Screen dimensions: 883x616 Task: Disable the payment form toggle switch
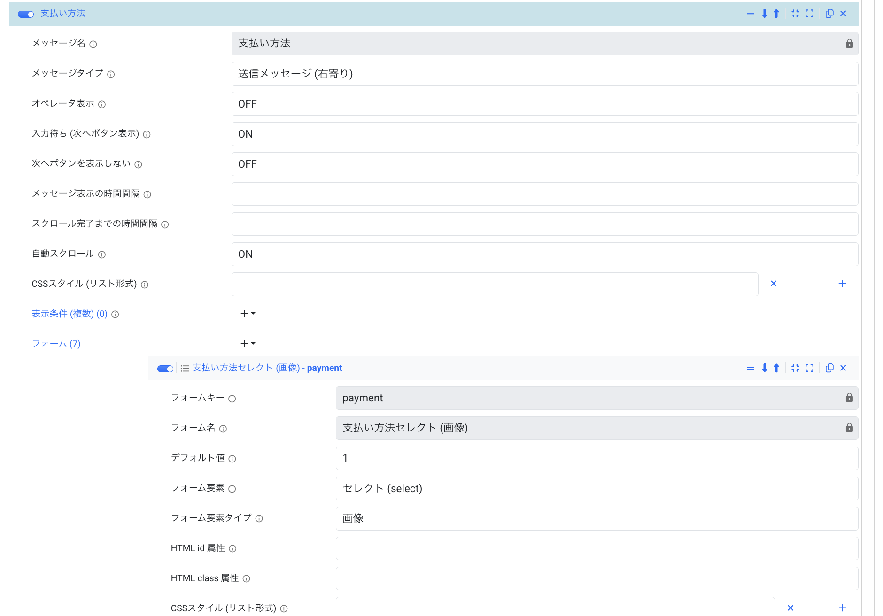click(165, 369)
